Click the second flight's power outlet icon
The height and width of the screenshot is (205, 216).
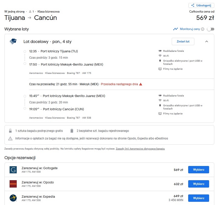click(160, 105)
